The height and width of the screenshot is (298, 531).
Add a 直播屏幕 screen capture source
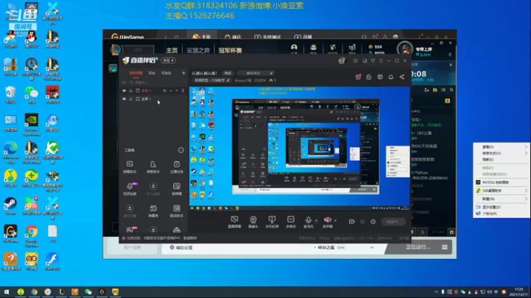click(x=234, y=222)
